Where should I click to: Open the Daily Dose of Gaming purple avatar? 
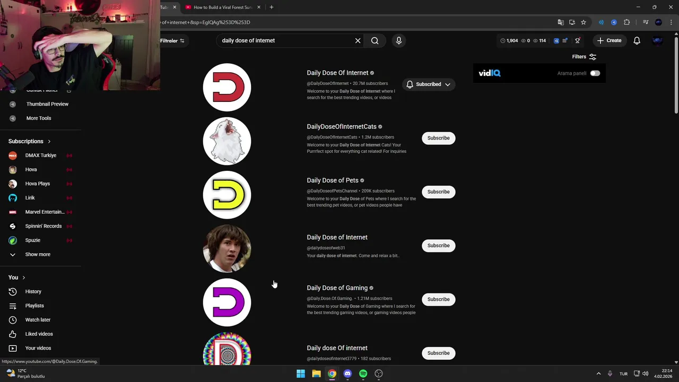click(227, 302)
